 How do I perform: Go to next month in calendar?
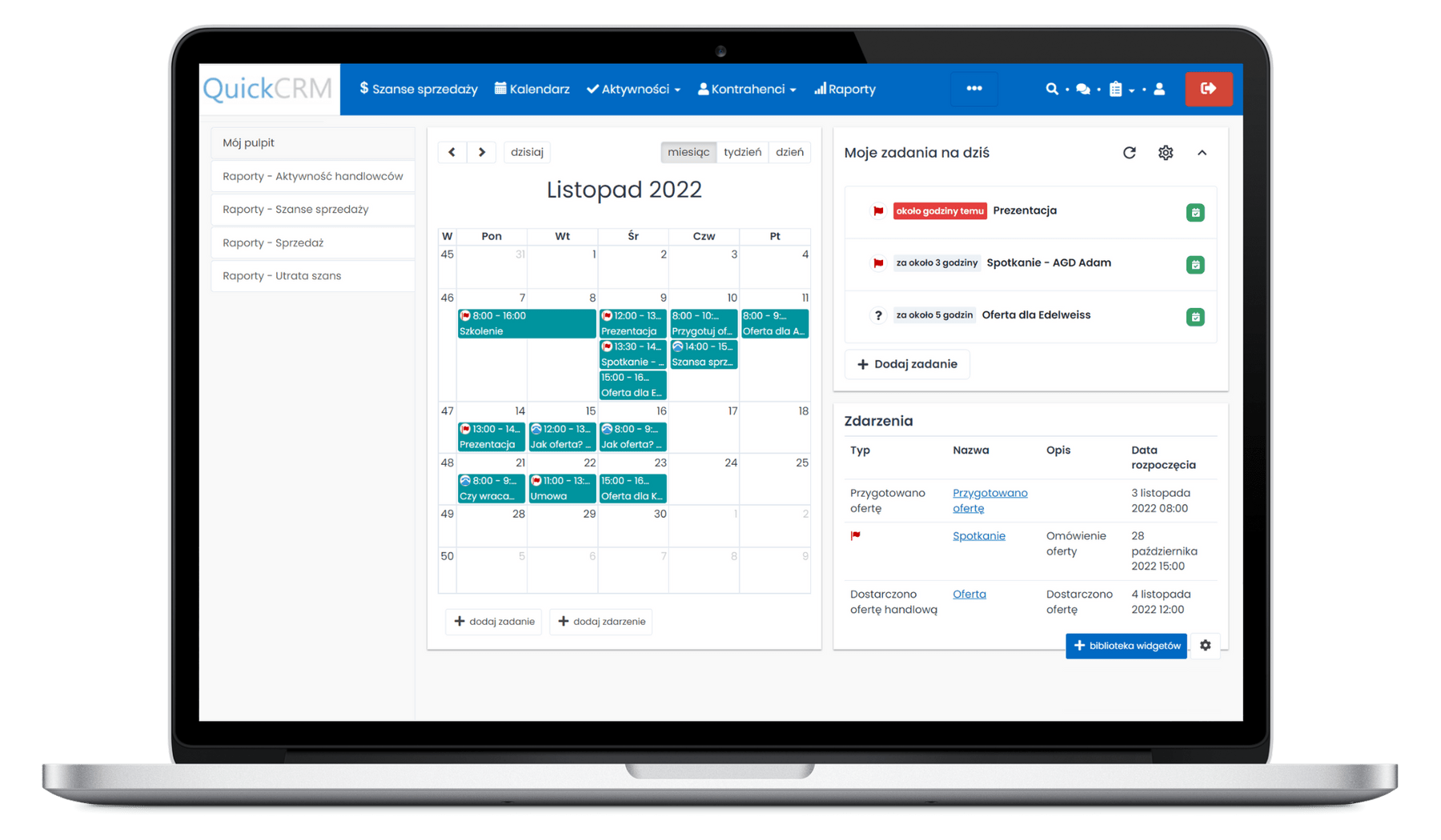click(x=481, y=152)
